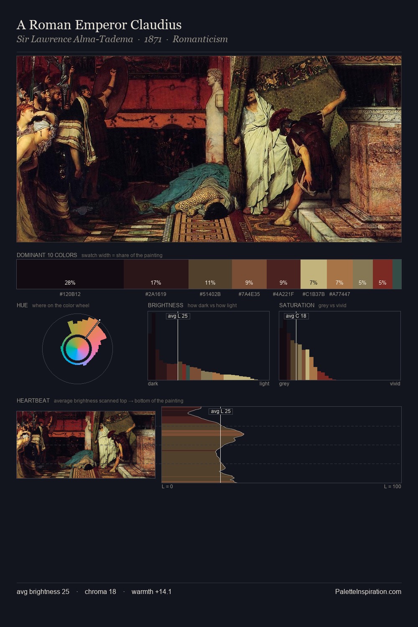Click the HUE section label
The width and height of the screenshot is (418, 627).
pyautogui.click(x=22, y=305)
